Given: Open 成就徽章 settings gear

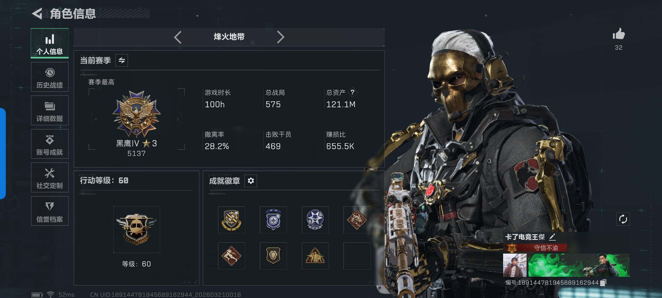Looking at the screenshot, I should click(x=251, y=181).
